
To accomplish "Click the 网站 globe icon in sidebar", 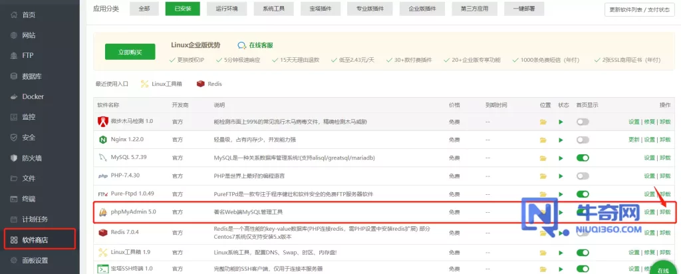I will (14, 35).
